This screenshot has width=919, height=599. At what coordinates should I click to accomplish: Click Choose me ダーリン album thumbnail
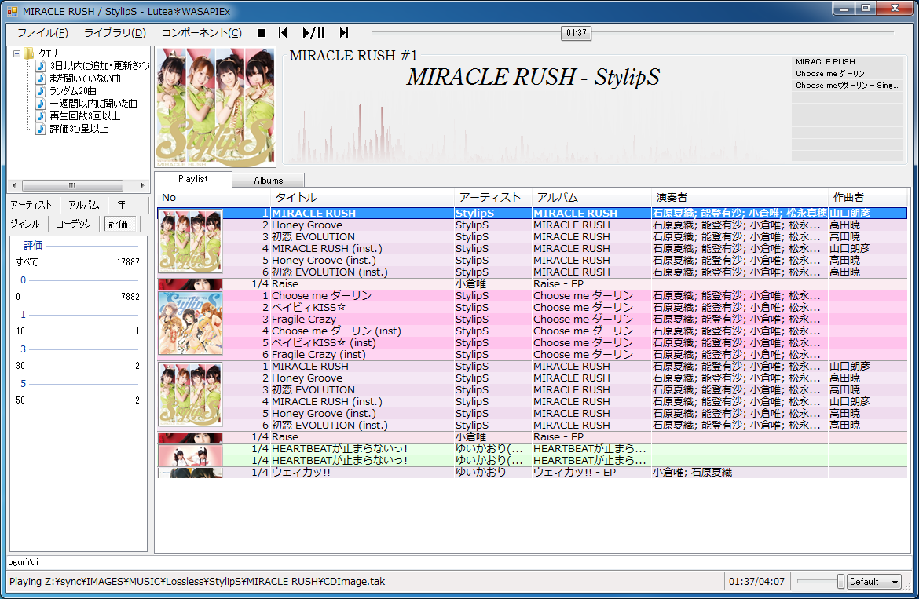tap(190, 323)
